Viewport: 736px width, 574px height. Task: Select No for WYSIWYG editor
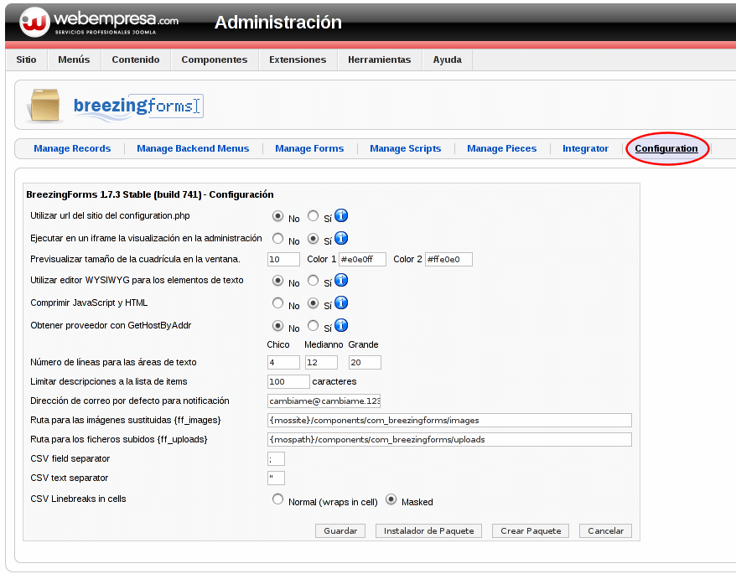click(277, 280)
